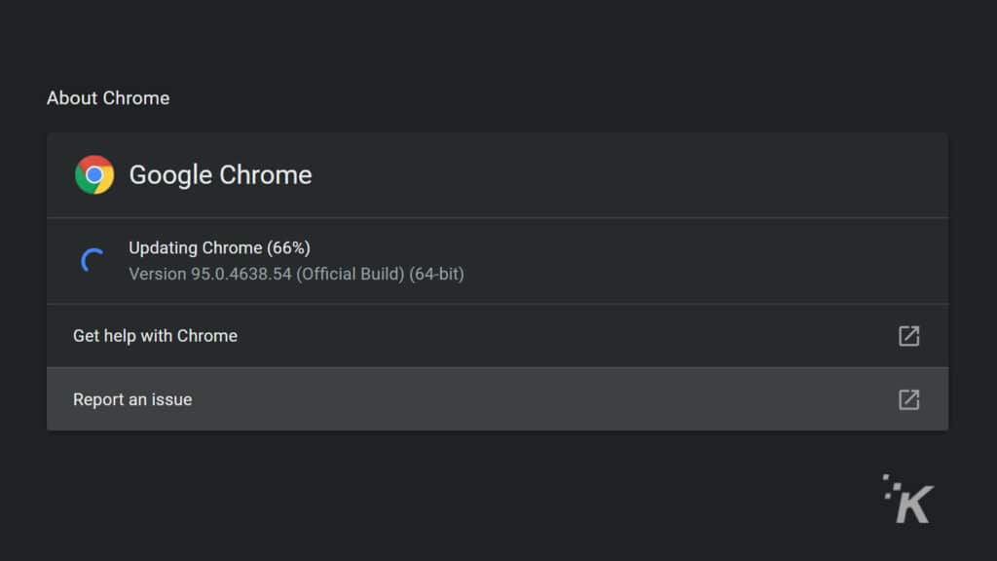Viewport: 997px width, 561px height.
Task: Click empty area of Google Chrome header row
Action: coord(630,175)
